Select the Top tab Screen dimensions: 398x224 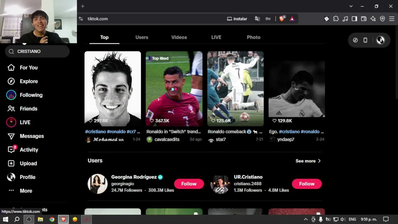pyautogui.click(x=104, y=37)
